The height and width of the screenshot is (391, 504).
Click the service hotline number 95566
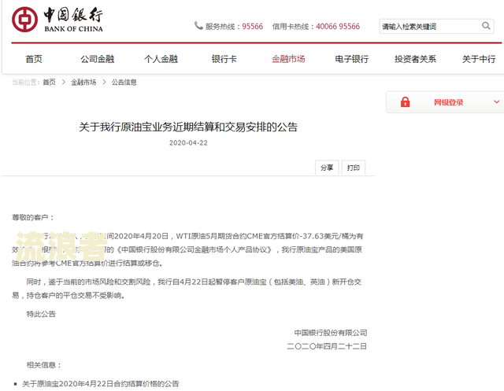click(252, 26)
